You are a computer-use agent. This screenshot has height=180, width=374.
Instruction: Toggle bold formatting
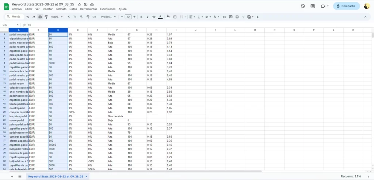[x=141, y=17]
